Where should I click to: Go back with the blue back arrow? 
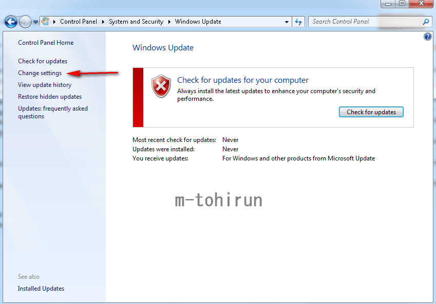click(x=11, y=22)
